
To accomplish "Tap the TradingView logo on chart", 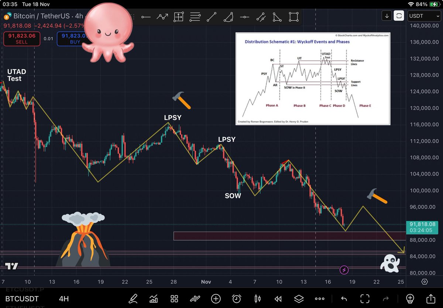I will pos(11,266).
